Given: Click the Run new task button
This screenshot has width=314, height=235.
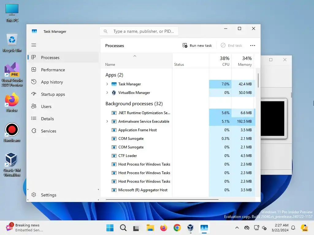Looking at the screenshot, I should click(197, 46).
